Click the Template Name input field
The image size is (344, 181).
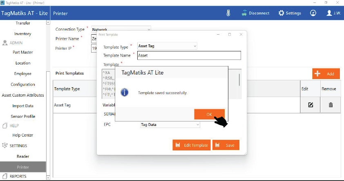(189, 55)
